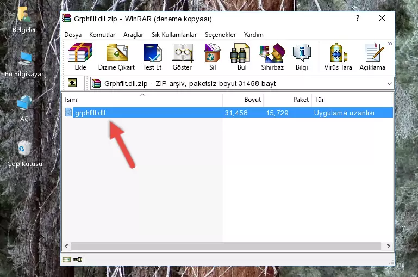Select the grphfilt.dll file name

click(x=90, y=113)
